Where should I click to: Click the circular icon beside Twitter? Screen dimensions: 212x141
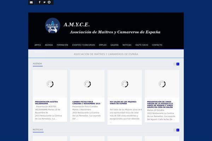point(49,2)
